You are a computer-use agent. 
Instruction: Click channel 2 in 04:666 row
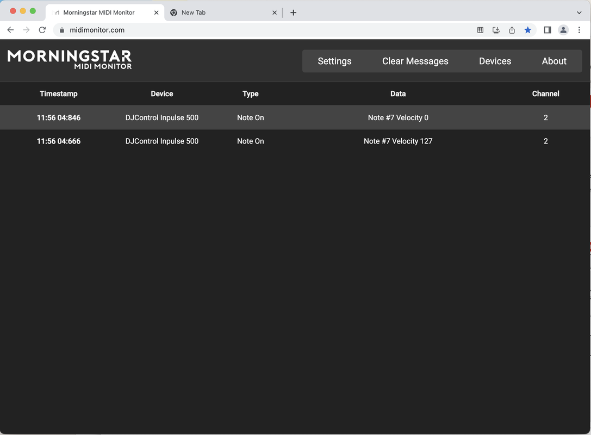[x=545, y=141]
